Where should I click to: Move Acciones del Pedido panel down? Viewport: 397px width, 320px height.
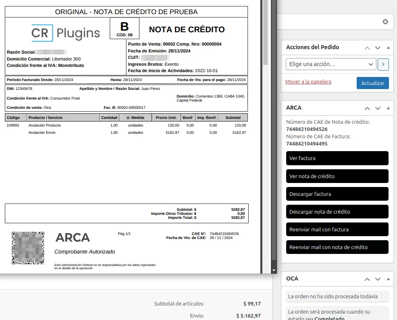pyautogui.click(x=378, y=48)
